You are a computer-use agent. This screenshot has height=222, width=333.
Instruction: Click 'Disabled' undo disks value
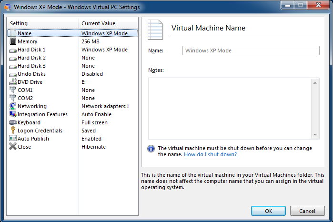click(x=92, y=74)
